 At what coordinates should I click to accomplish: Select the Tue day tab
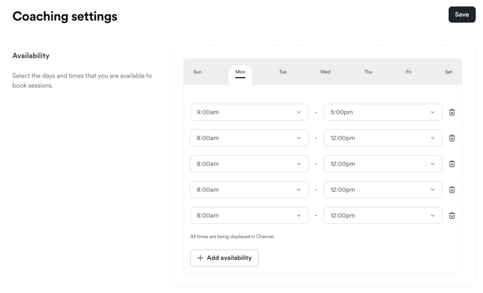pos(283,72)
